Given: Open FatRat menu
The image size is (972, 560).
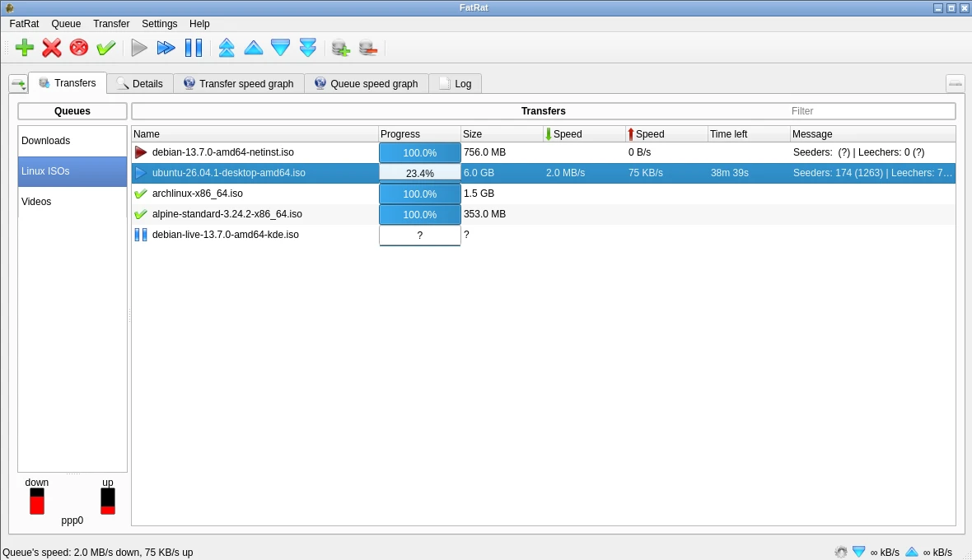Looking at the screenshot, I should point(24,24).
